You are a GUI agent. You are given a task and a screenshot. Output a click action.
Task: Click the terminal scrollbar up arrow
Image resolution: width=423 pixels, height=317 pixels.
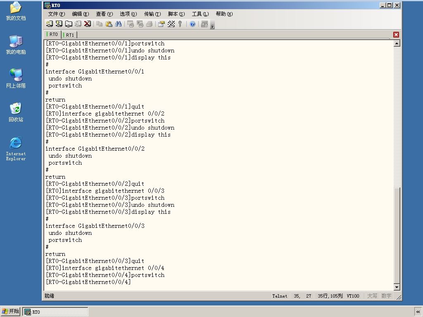pos(397,43)
